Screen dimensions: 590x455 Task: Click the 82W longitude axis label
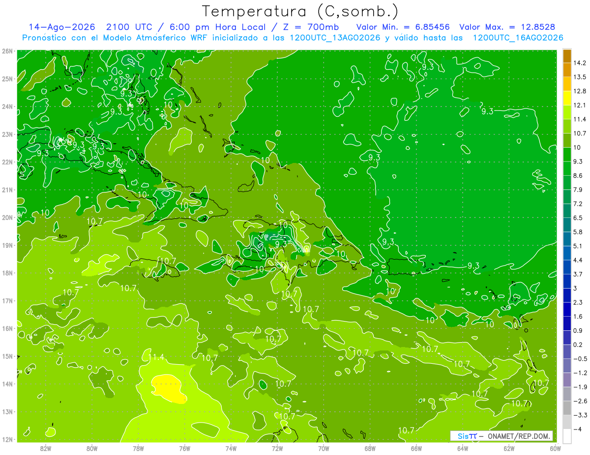click(x=46, y=448)
